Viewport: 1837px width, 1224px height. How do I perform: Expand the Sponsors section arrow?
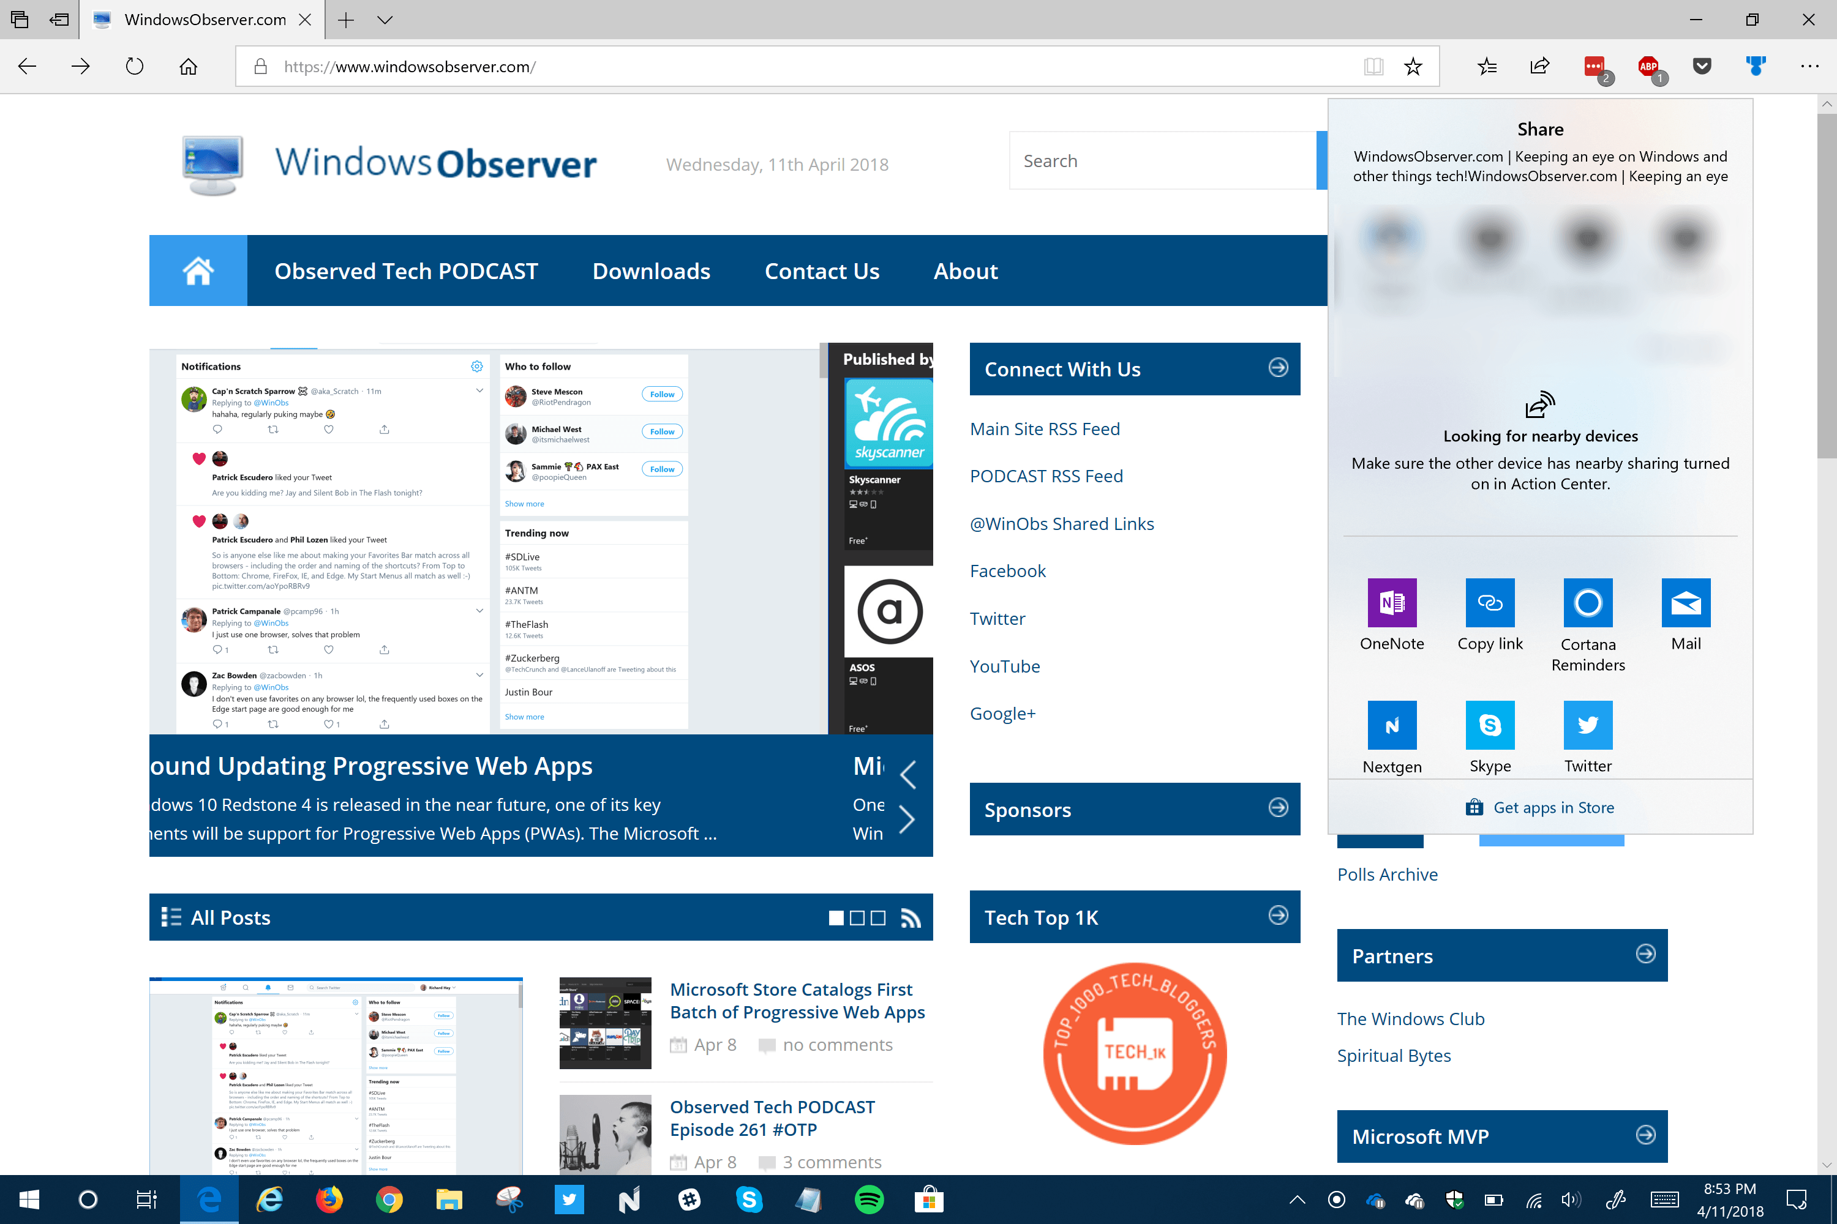(x=1278, y=808)
